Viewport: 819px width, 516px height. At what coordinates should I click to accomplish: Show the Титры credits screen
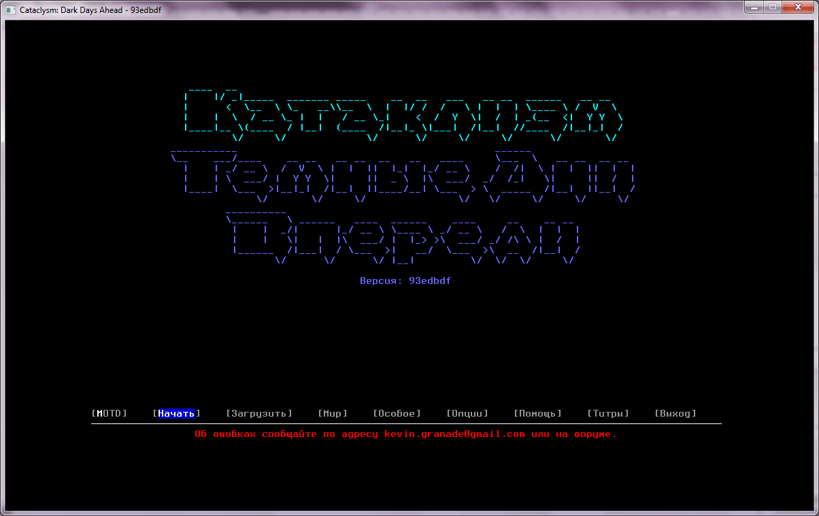[607, 413]
